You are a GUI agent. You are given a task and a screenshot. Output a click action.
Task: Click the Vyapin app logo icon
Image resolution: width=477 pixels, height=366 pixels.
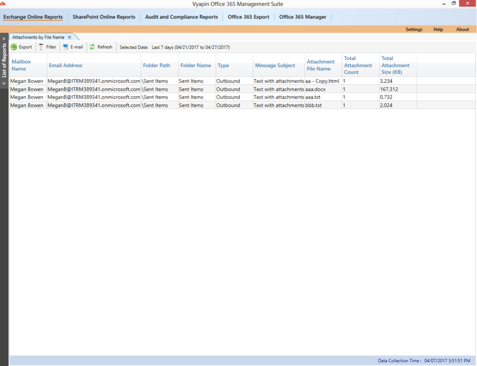pyautogui.click(x=3, y=4)
